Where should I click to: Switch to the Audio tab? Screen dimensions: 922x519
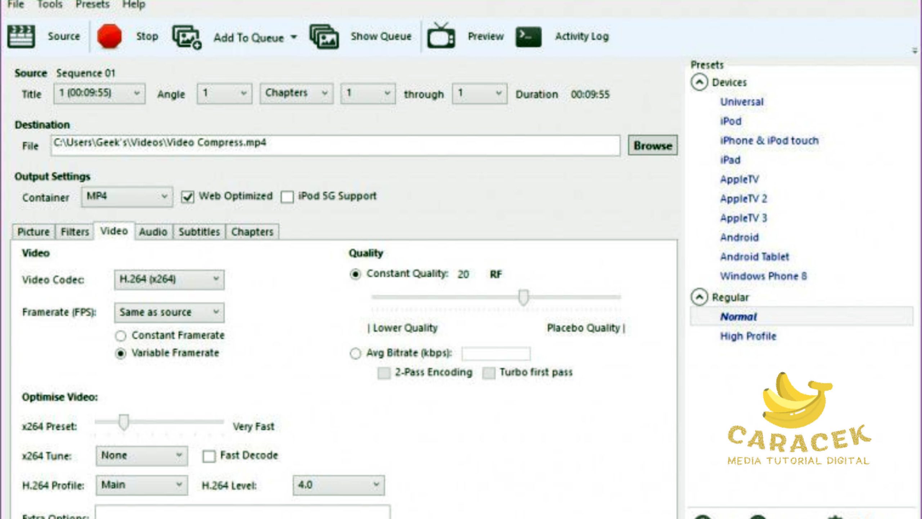(x=153, y=232)
